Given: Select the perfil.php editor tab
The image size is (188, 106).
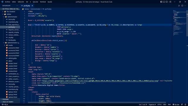Looking at the screenshot, I should (x=27, y=6).
